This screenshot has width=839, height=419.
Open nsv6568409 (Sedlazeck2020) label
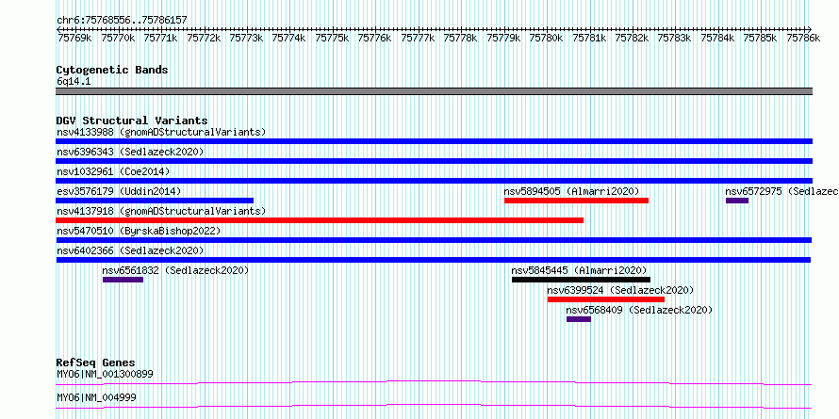pos(640,310)
